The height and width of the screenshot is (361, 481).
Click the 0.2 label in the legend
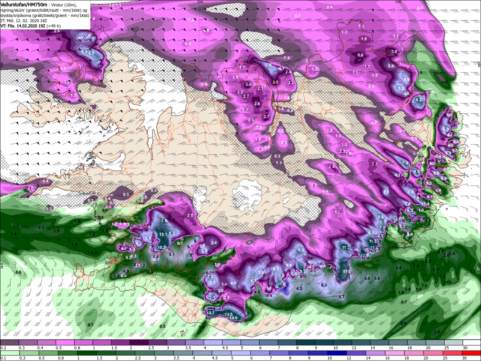tap(3, 348)
